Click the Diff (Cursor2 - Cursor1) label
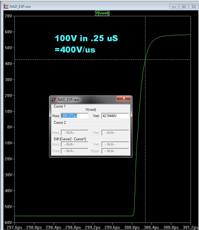This screenshot has height=230, width=199. (70, 139)
